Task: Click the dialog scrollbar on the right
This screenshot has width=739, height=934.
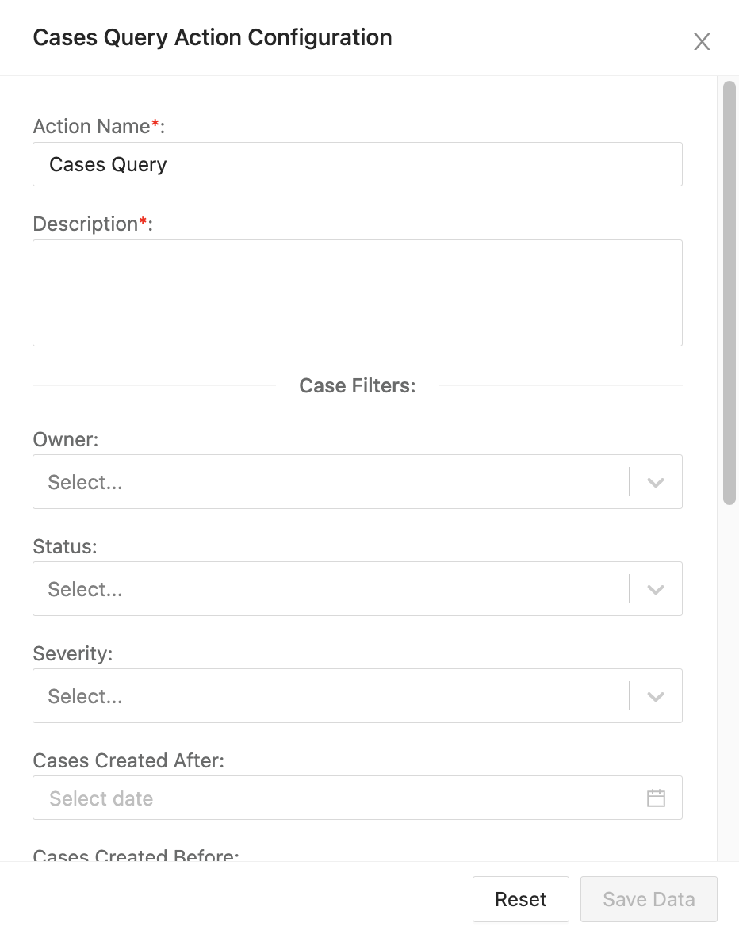Action: point(729,293)
